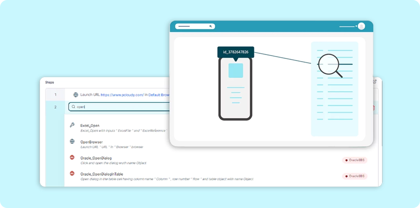This screenshot has height=208, width=420.
Task: Click the red icon beside Oracle_OpenDialog
Action: pyautogui.click(x=72, y=157)
